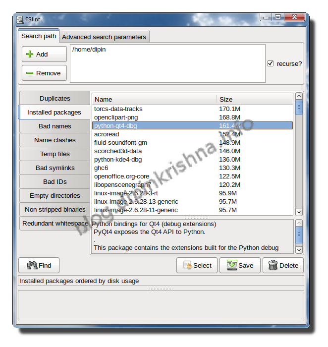This screenshot has height=347, width=328.
Task: Click the package list scrollbar up arrow
Action: 299,96
